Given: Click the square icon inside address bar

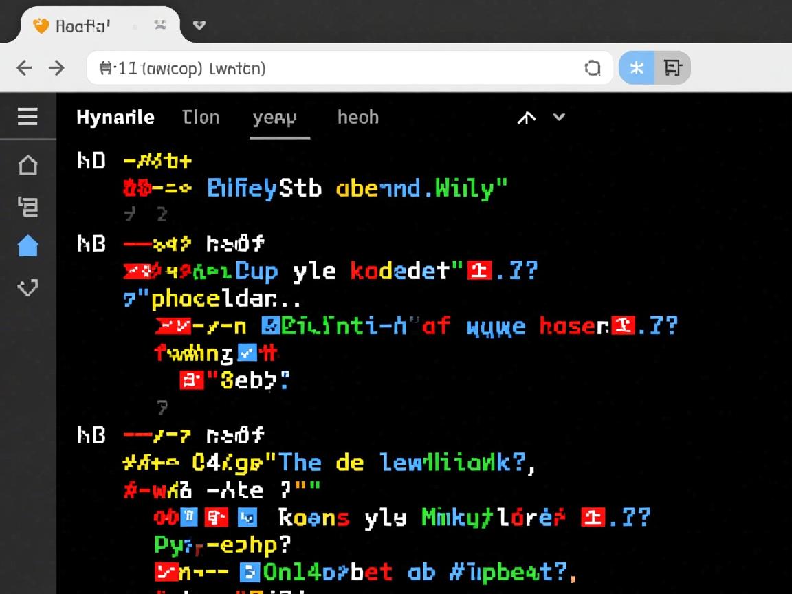Looking at the screenshot, I should (592, 68).
